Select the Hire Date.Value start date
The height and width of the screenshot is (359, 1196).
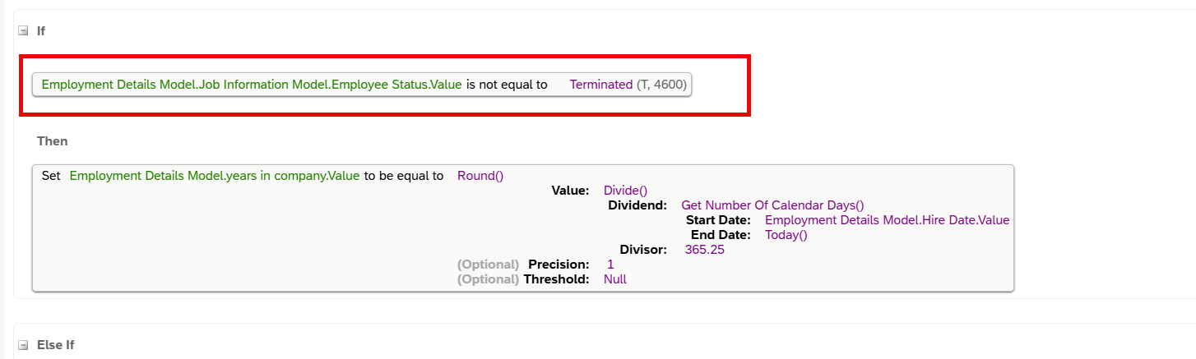[x=887, y=220]
